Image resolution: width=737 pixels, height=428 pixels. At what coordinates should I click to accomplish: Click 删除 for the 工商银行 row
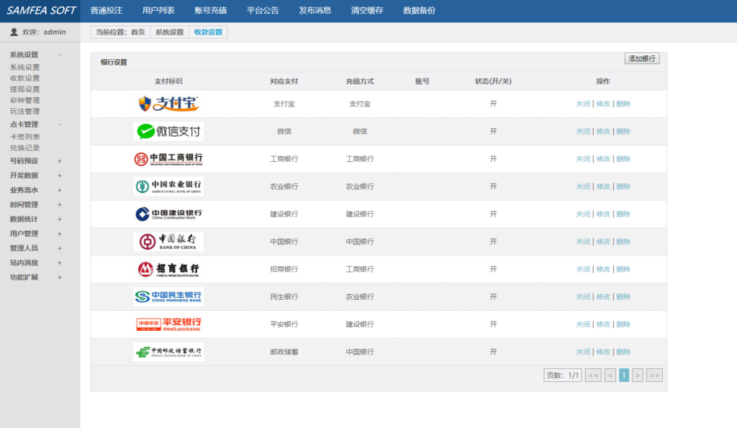point(623,159)
